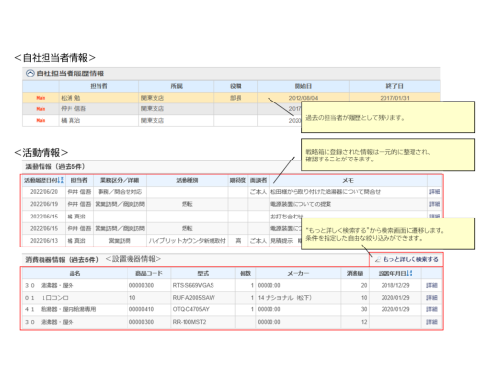The image size is (483, 378).
Task: Click start date 2012/08/04
Action: 303,98
